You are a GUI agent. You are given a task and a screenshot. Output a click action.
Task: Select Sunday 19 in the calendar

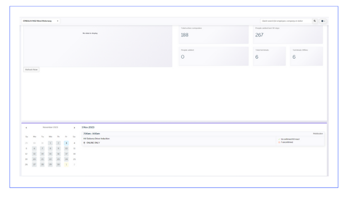pyautogui.click(x=26, y=159)
